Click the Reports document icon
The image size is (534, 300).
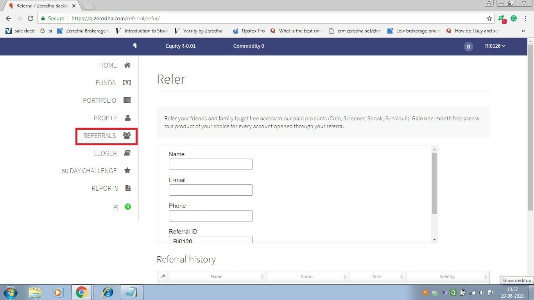pyautogui.click(x=127, y=188)
